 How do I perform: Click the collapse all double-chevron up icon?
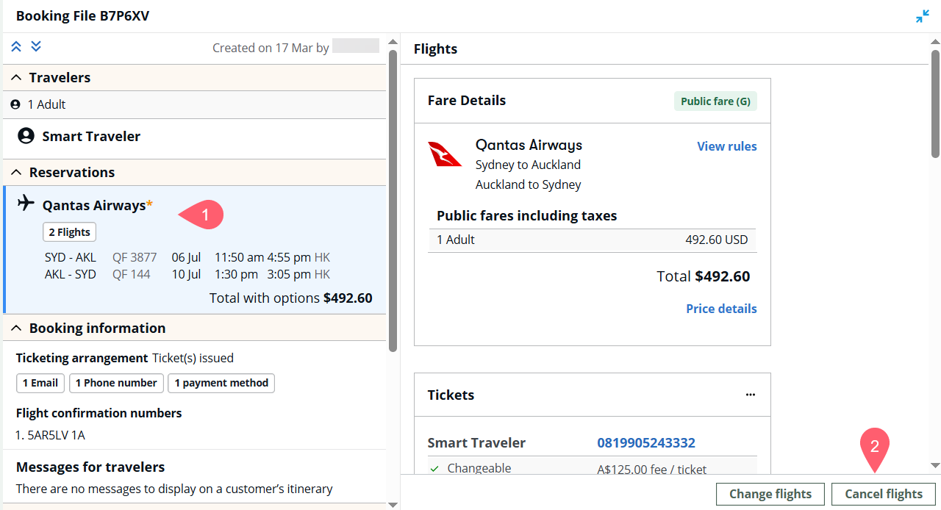click(16, 46)
